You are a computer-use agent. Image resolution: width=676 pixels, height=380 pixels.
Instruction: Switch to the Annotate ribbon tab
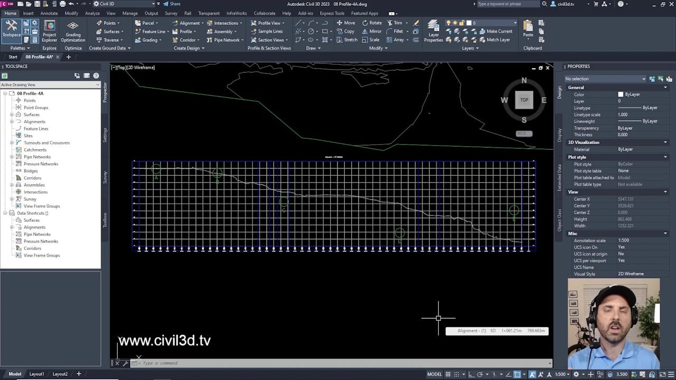[49, 13]
